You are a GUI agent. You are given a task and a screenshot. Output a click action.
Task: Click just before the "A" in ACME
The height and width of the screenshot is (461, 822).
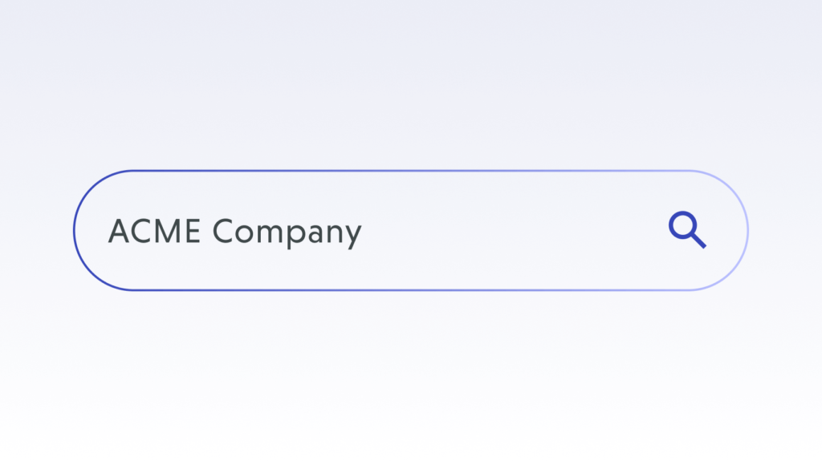pyautogui.click(x=108, y=232)
